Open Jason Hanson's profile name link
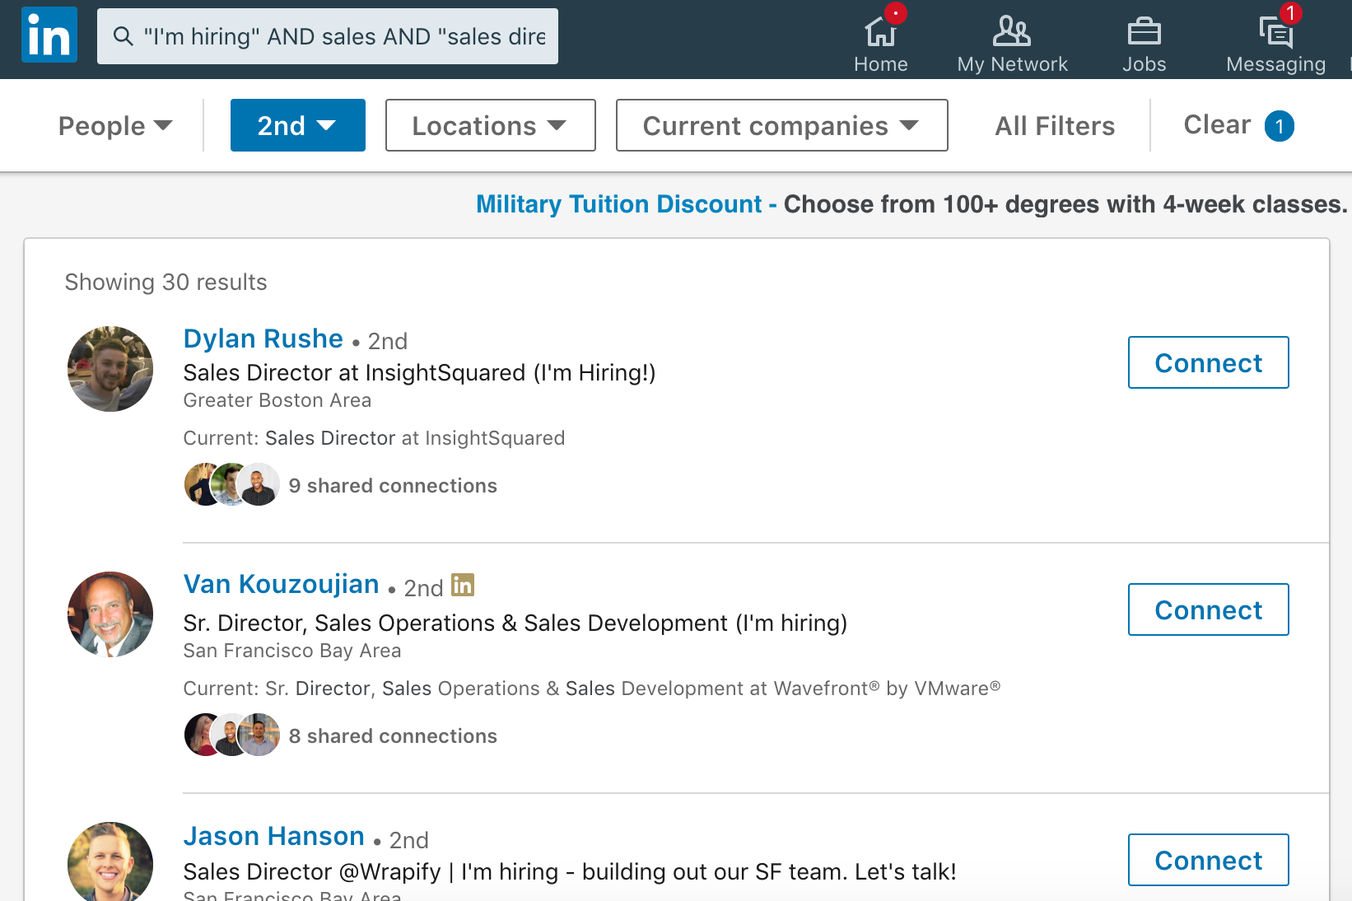 [274, 836]
